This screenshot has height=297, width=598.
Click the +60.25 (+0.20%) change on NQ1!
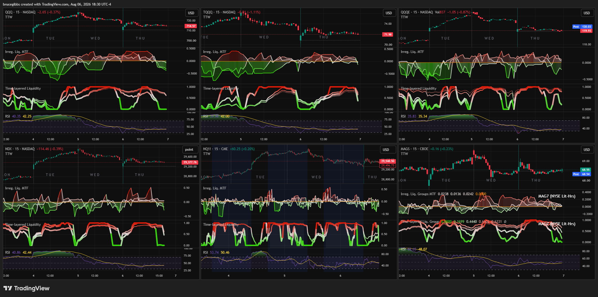(x=242, y=149)
